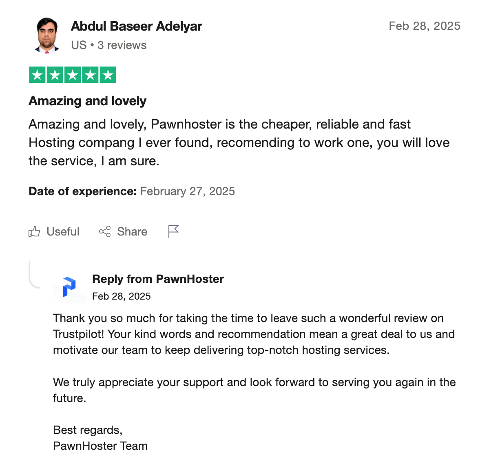Click the thumbs-up Useful icon
The width and height of the screenshot is (478, 471).
34,232
